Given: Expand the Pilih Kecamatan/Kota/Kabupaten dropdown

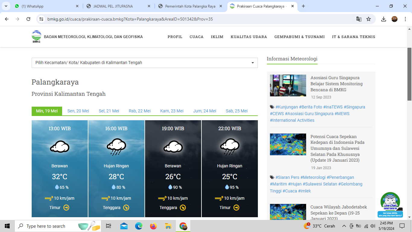Looking at the screenshot, I should [145, 63].
